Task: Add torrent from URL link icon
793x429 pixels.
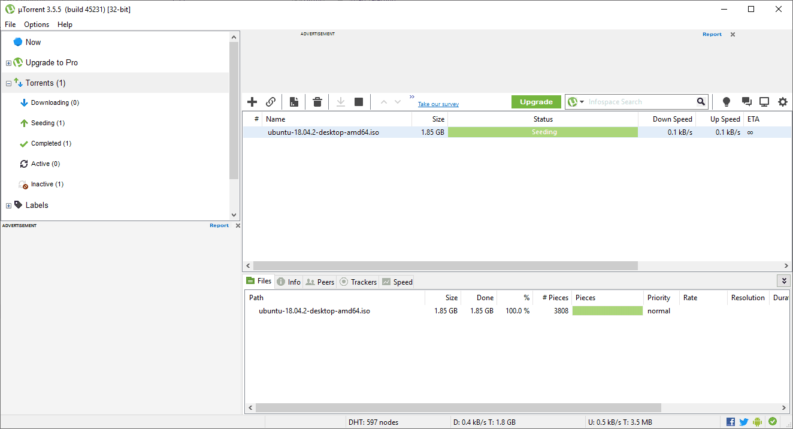Action: (x=270, y=101)
